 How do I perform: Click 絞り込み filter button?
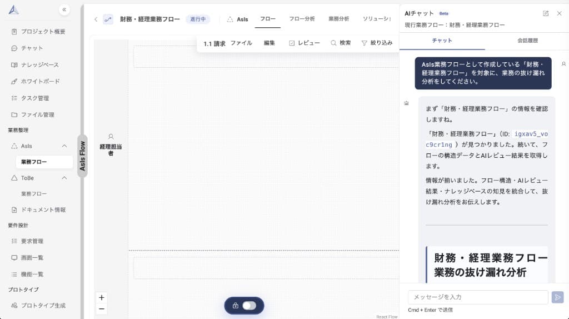377,43
